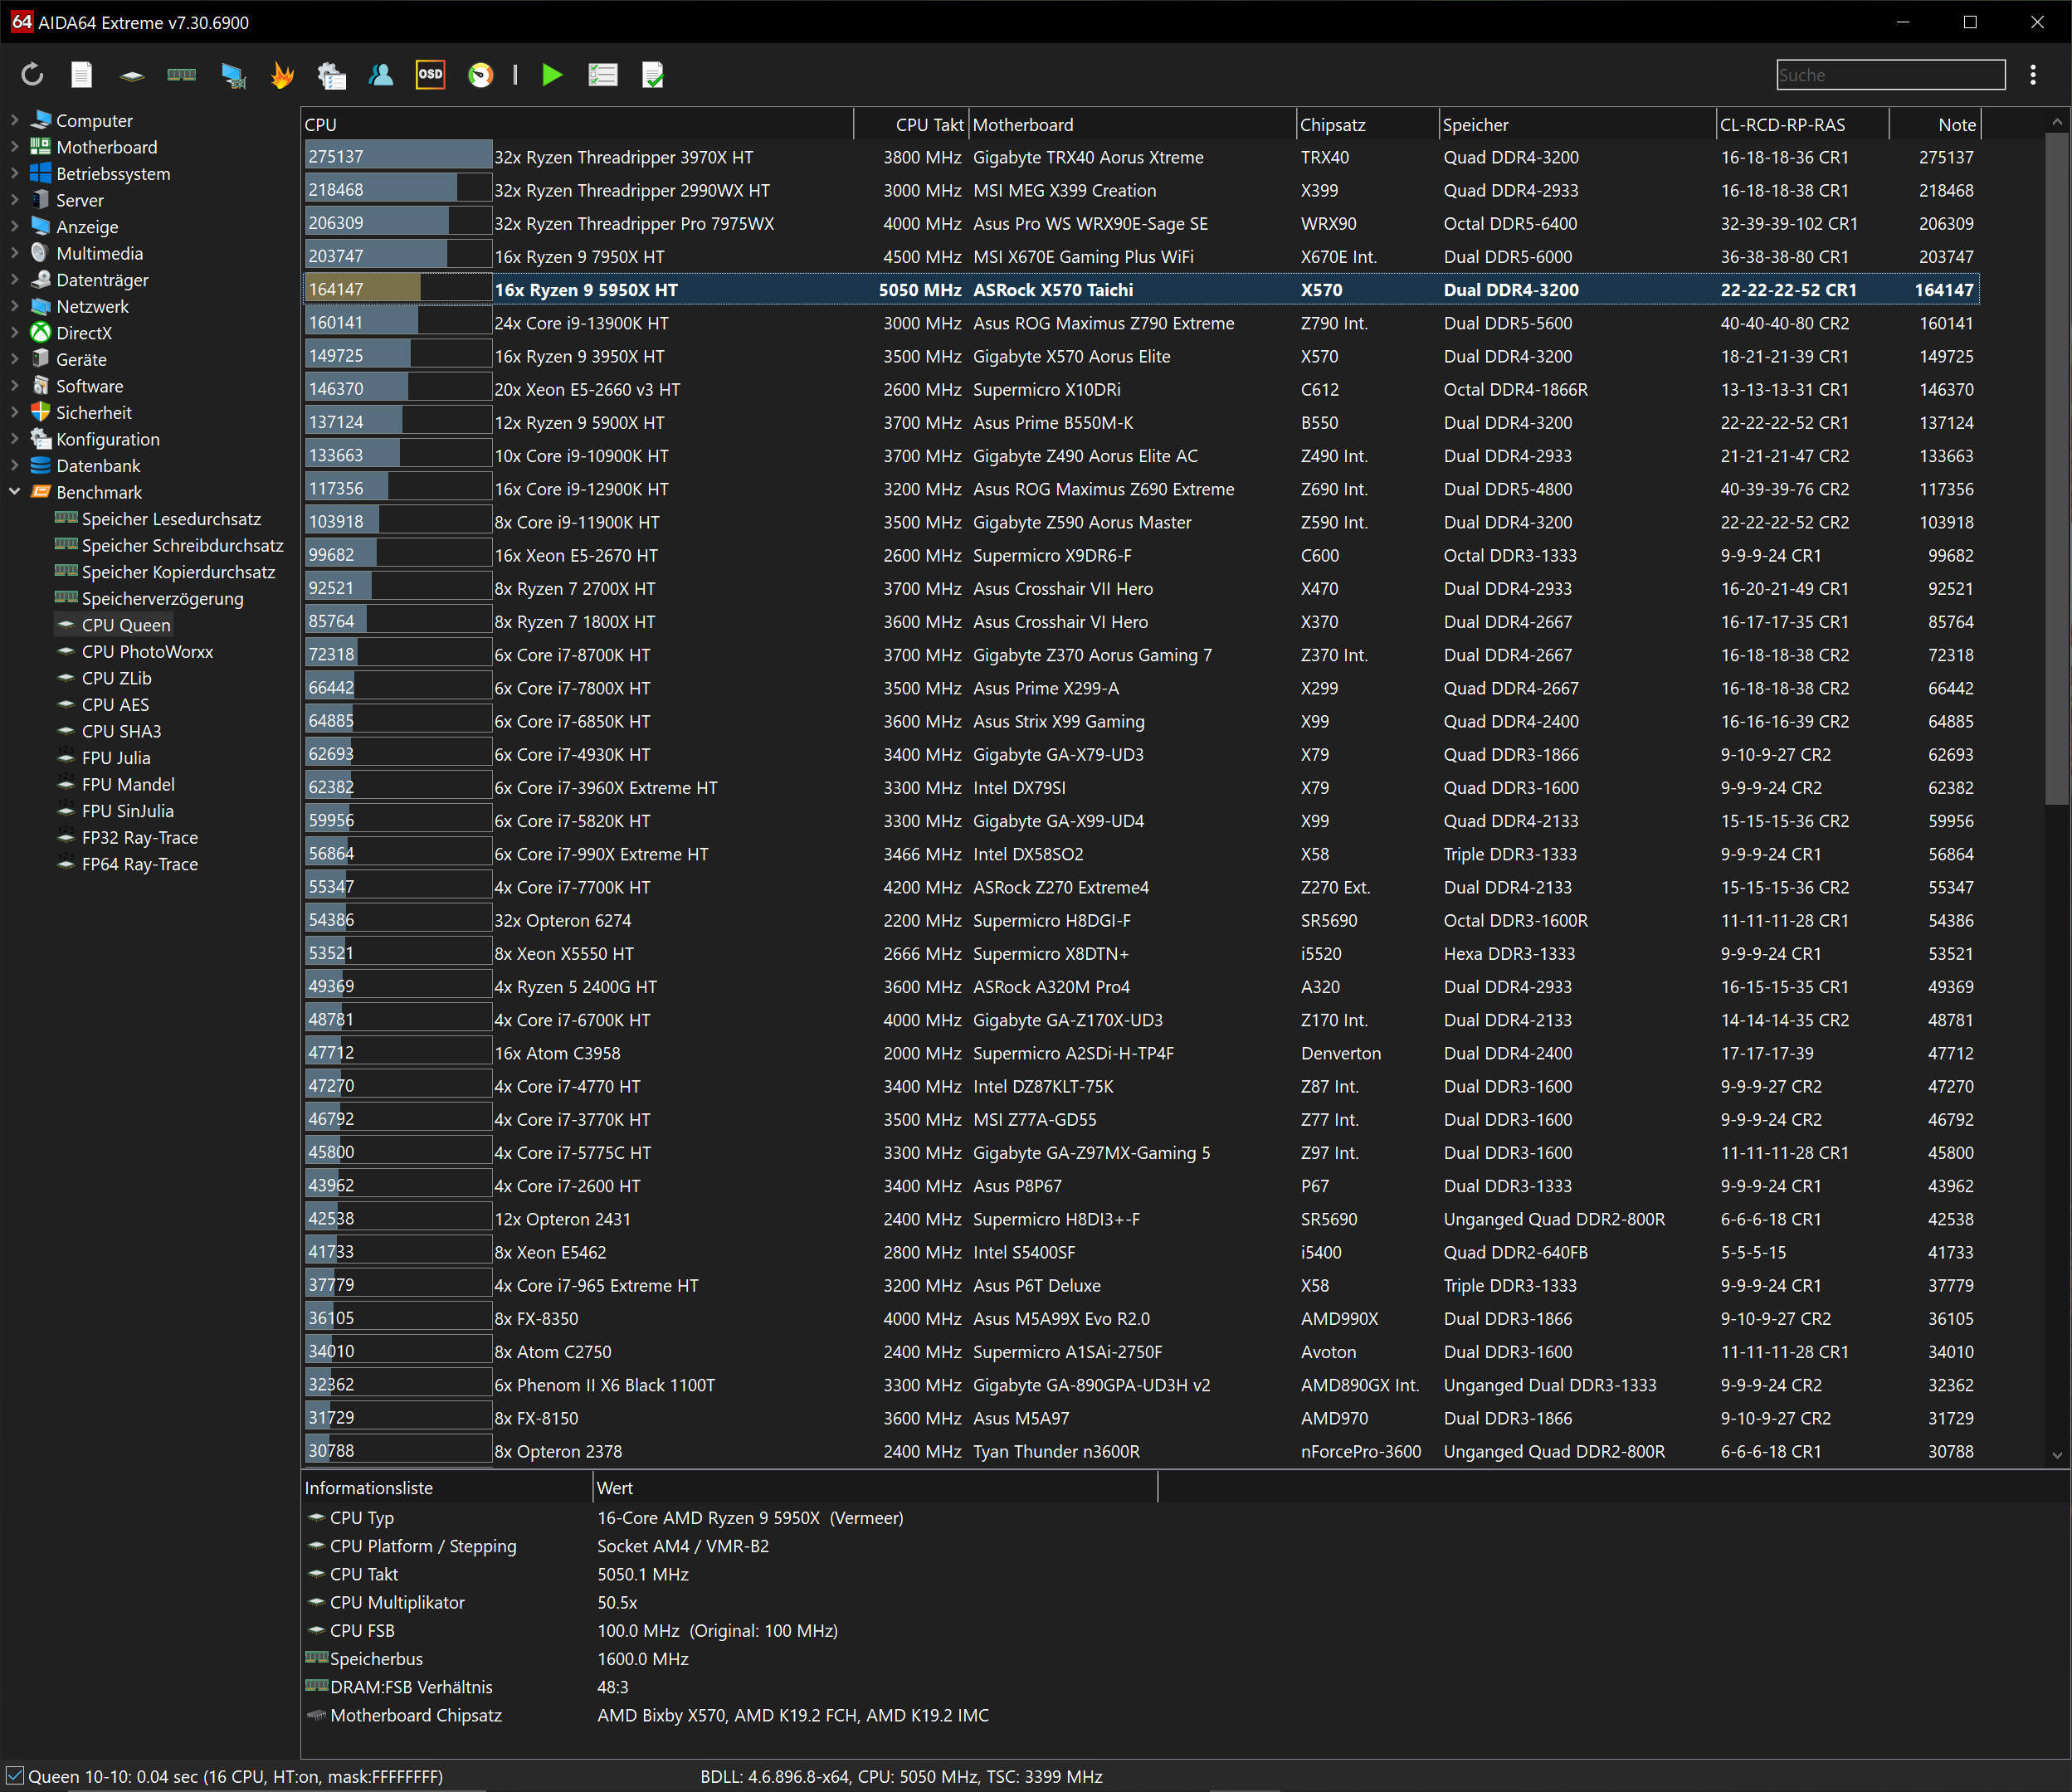This screenshot has width=2072, height=1792.
Task: Sort by the Motherboard column header
Action: [1132, 124]
